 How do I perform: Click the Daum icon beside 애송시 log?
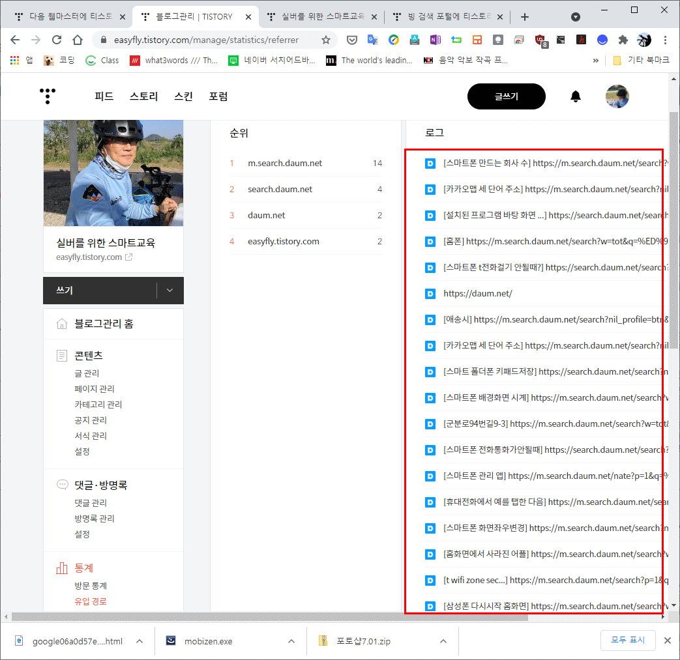(430, 320)
